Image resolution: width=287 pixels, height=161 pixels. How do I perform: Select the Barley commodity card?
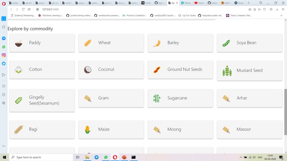pos(181,43)
